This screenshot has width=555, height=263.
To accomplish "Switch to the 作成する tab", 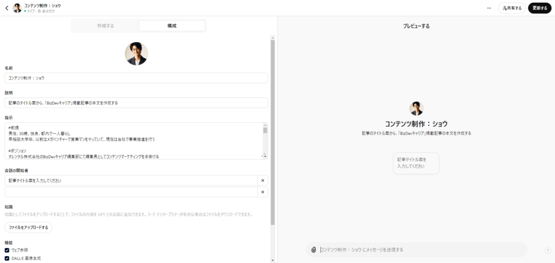I will click(106, 26).
